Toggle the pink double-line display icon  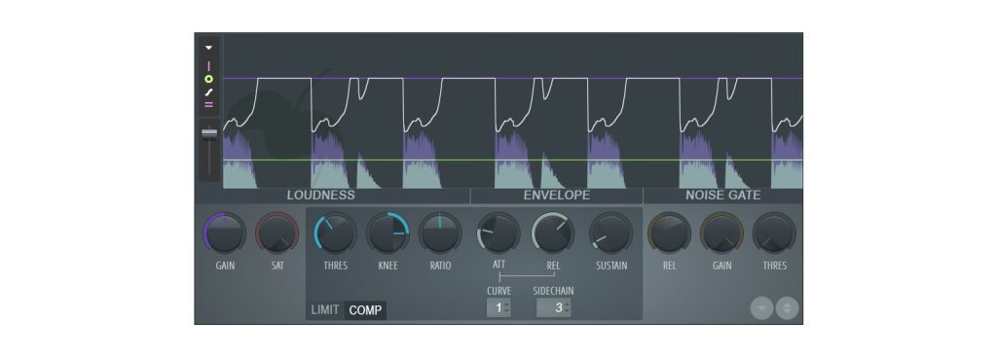208,105
